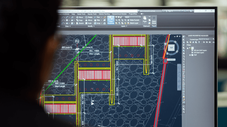Click Make Current layer button
The width and height of the screenshot is (227, 127).
(x=134, y=20)
